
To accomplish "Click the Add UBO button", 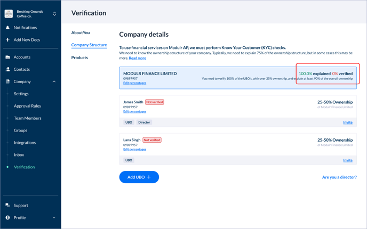I will pos(139,177).
